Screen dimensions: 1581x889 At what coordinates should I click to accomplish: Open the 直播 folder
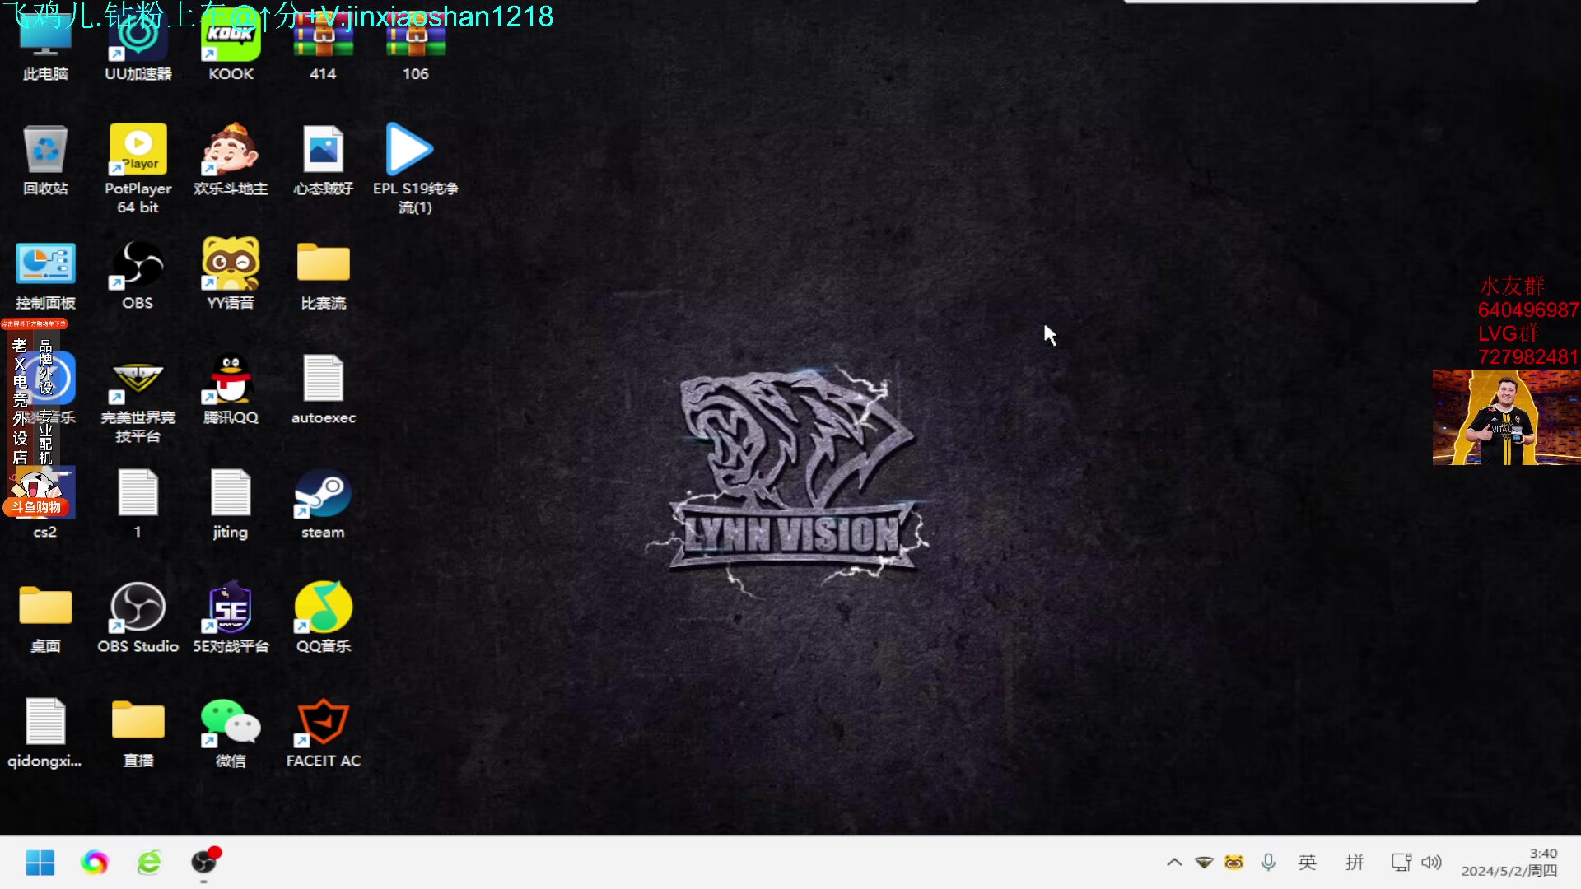pyautogui.click(x=138, y=733)
